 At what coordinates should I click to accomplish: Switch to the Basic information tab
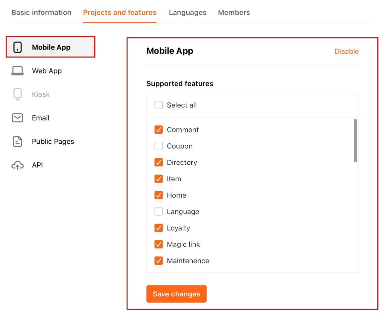41,12
